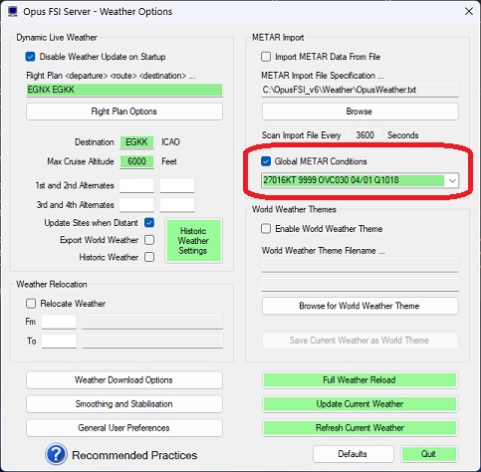Open Smoothing and Stabilisation settings
This screenshot has height=472, width=481.
[124, 403]
